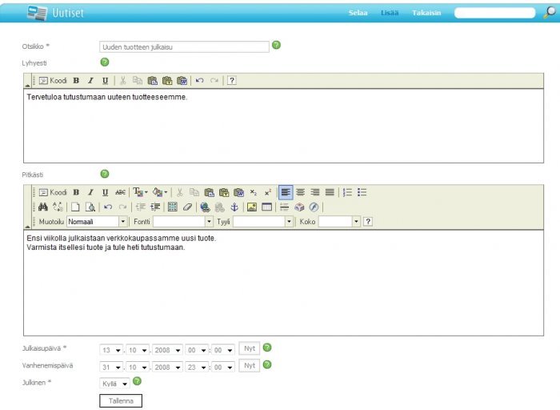Open the Fontti font dropdown
Viewport: 560px width, 410px height.
[183, 222]
